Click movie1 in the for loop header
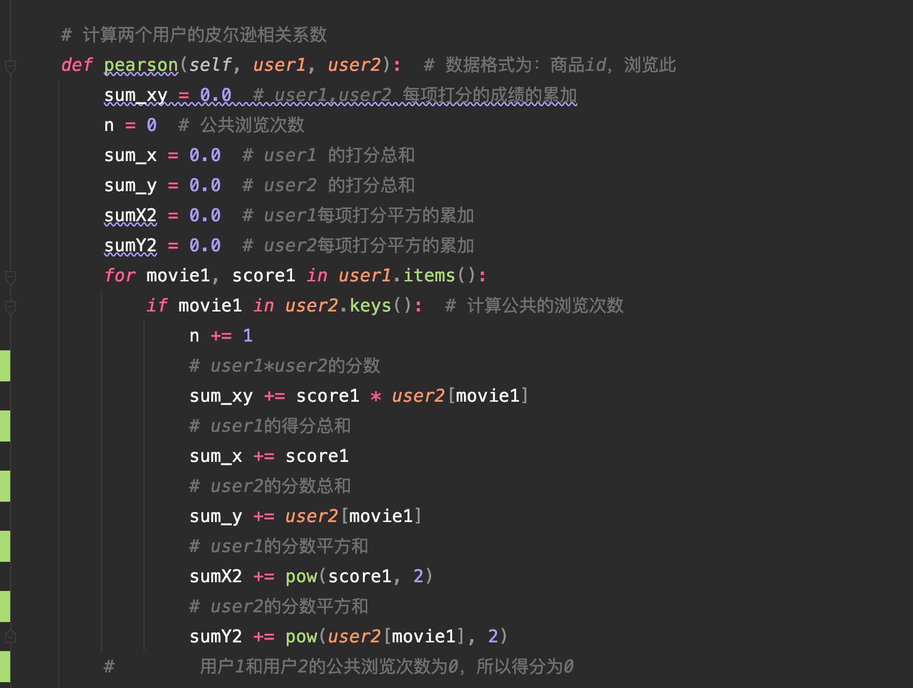This screenshot has width=913, height=688. click(x=178, y=276)
